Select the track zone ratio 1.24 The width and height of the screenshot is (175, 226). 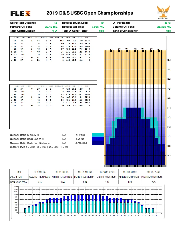tap(63, 182)
